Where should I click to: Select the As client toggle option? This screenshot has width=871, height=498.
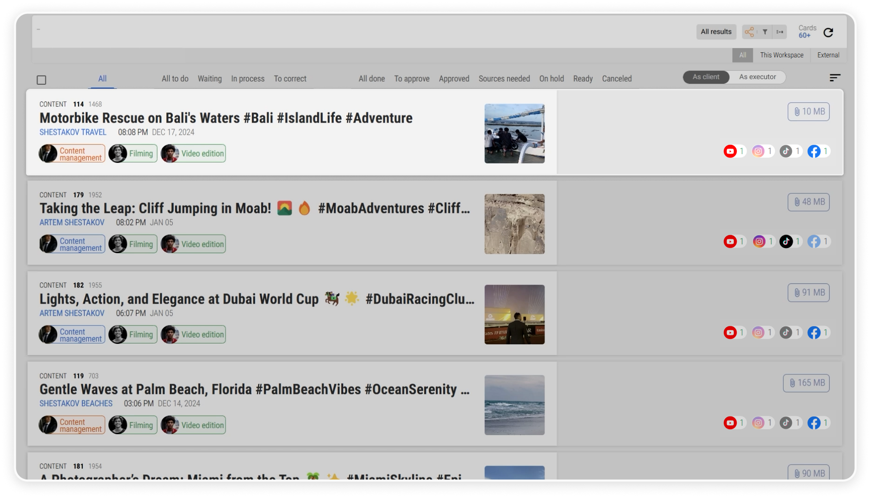tap(706, 77)
